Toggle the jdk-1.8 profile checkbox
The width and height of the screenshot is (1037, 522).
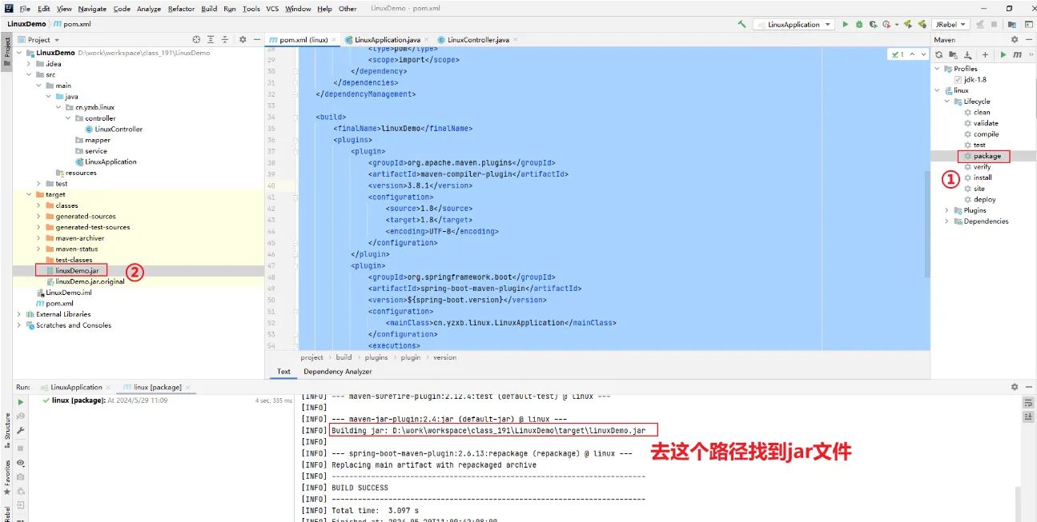(x=958, y=80)
